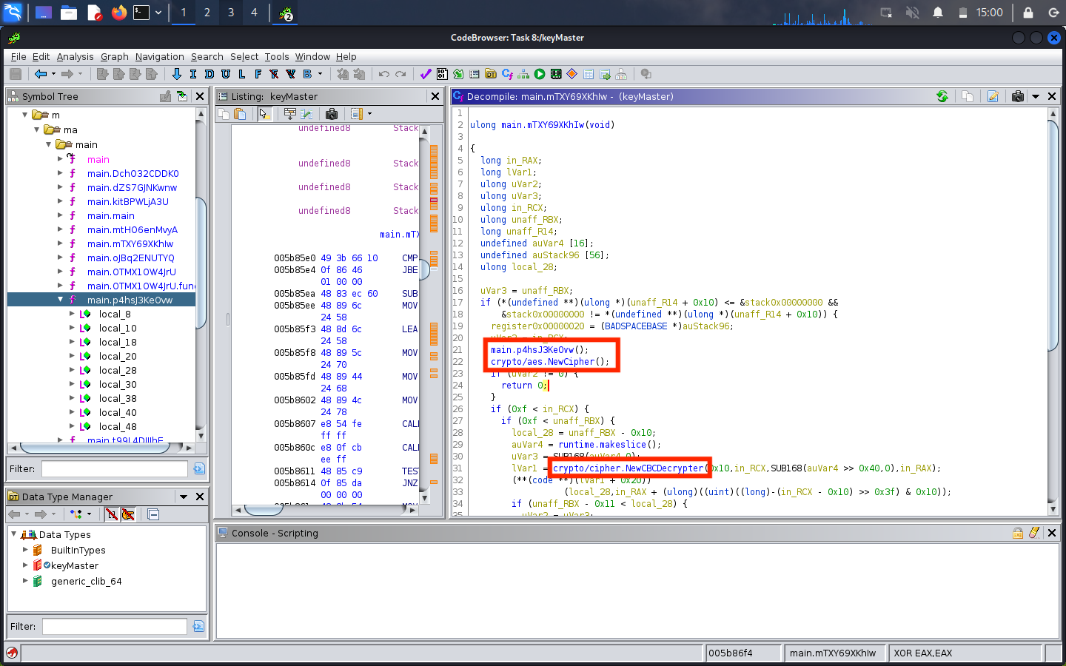This screenshot has height=666, width=1066.
Task: Click the down arrow navigation direction icon
Action: 176,74
